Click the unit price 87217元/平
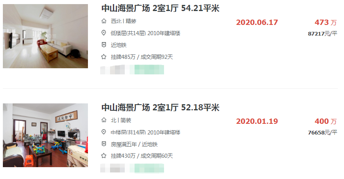344x179 pixels. point(322,34)
